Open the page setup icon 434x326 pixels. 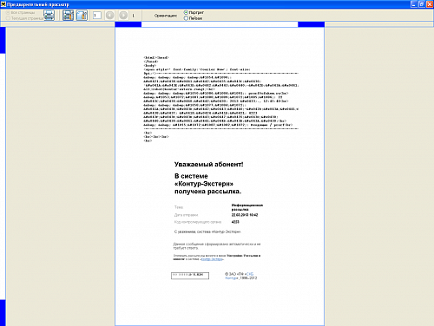click(x=82, y=15)
